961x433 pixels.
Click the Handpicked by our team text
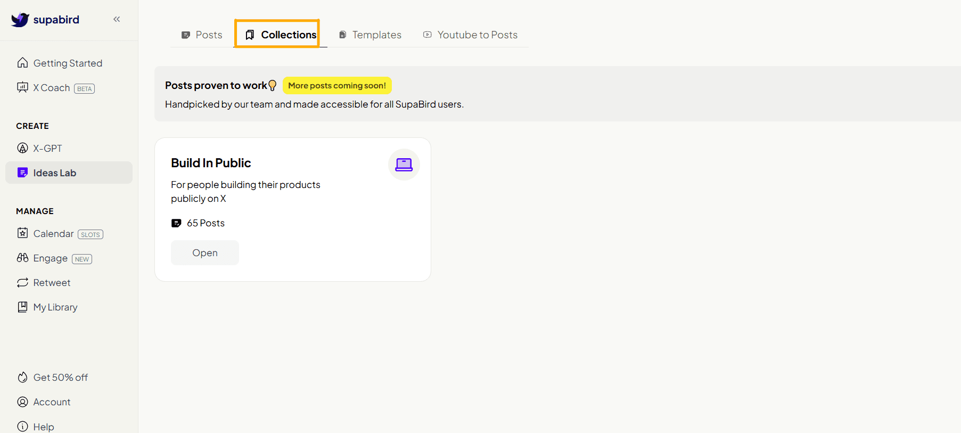point(314,104)
